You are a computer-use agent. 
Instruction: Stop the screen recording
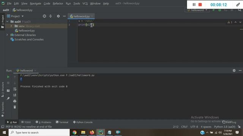(200, 5)
